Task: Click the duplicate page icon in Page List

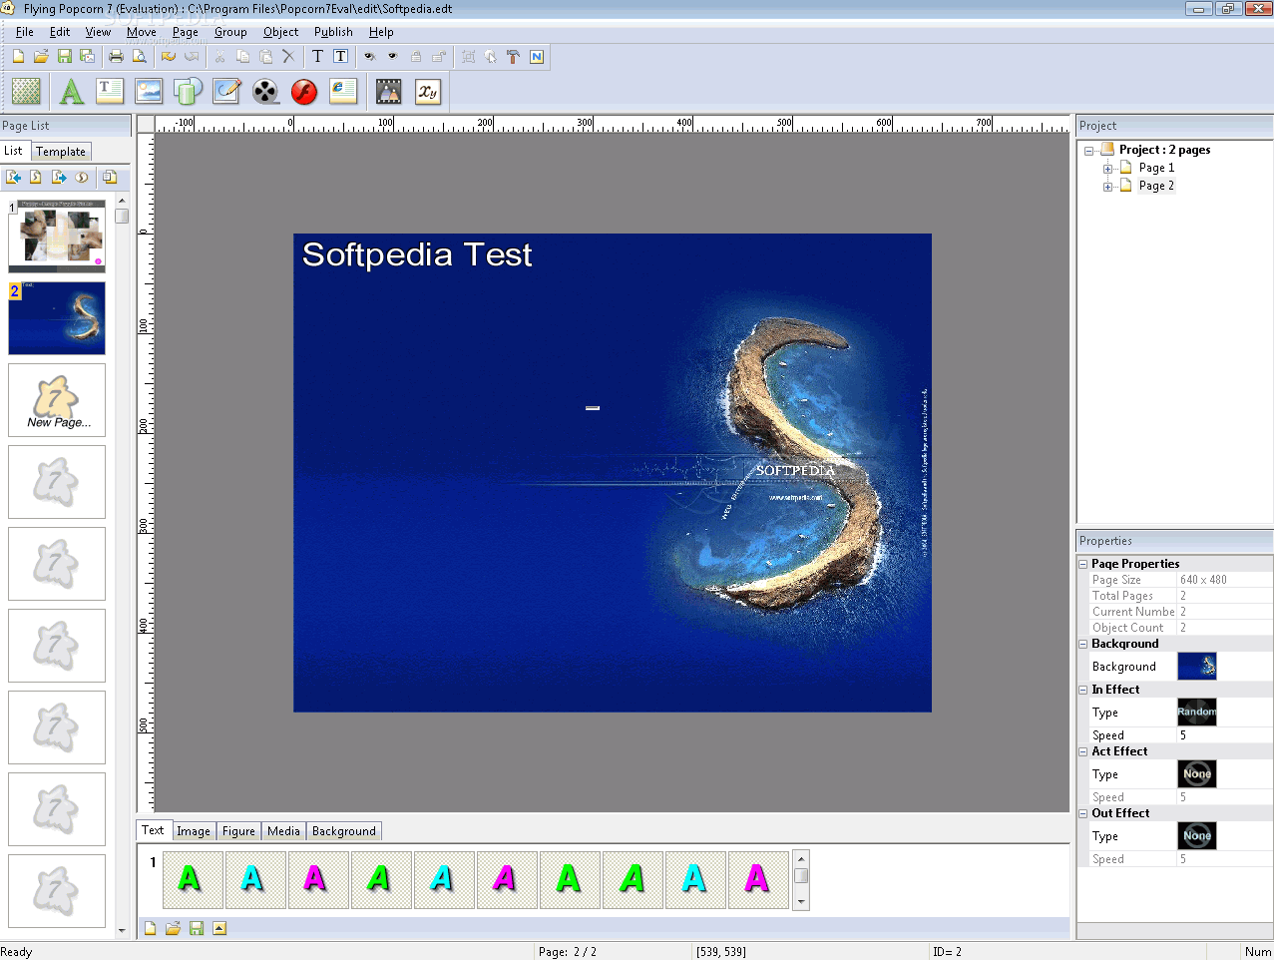Action: click(110, 177)
